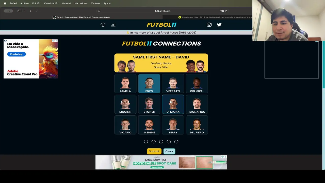
Task: Open the statistics bar chart icon
Action: tap(113, 25)
